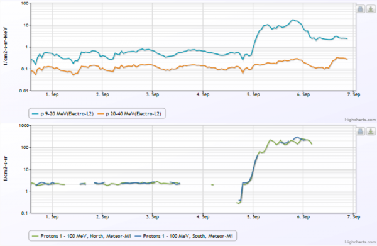The width and height of the screenshot is (377, 246).
Task: Click the 7. Sep label on bottom chart axis
Action: 354,216
